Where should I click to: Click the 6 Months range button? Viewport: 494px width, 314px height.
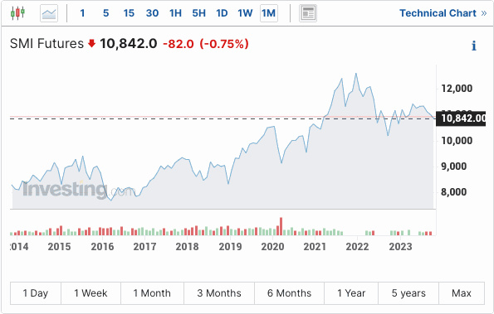(x=289, y=293)
